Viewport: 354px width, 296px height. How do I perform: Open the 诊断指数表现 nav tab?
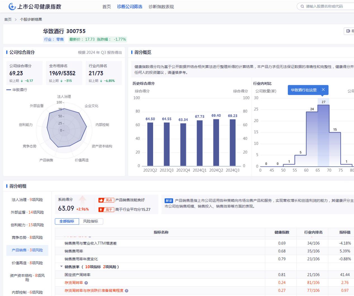point(161,7)
